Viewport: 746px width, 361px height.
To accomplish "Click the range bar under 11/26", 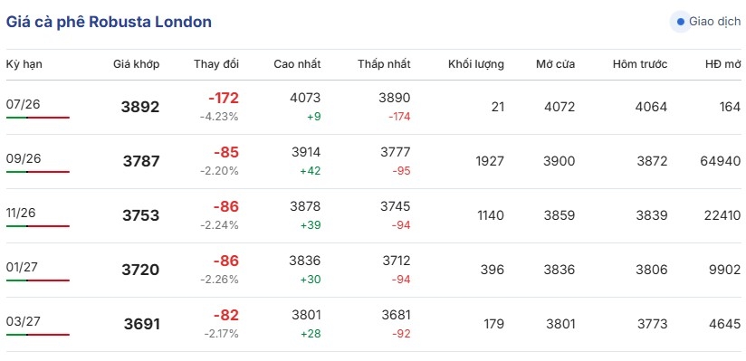I will tap(38, 226).
